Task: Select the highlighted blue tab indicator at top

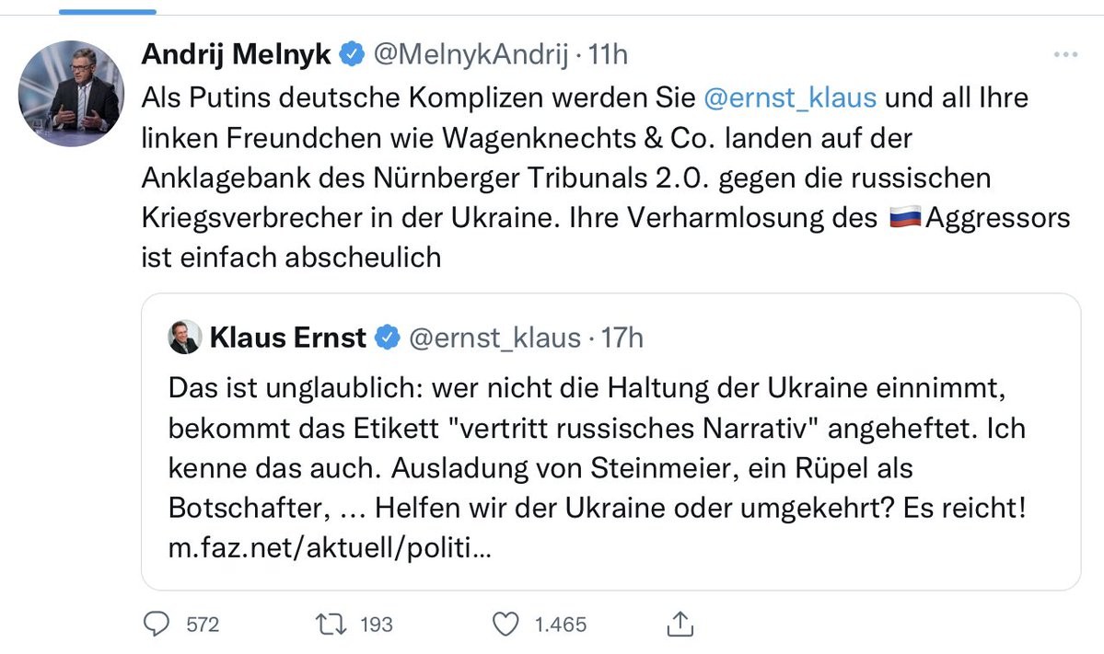Action: [x=108, y=12]
